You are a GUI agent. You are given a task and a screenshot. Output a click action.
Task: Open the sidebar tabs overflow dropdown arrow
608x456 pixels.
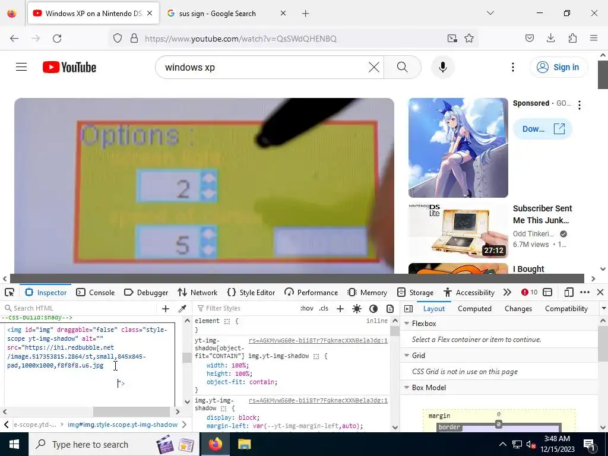(603, 309)
